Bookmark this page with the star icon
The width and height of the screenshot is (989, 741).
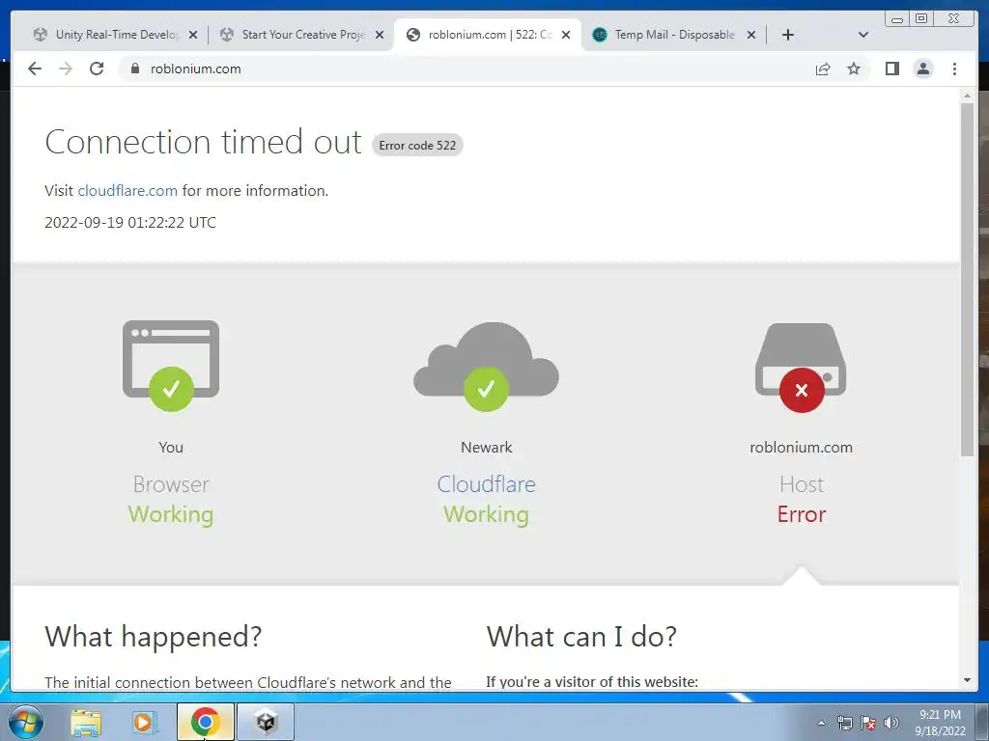click(x=854, y=69)
